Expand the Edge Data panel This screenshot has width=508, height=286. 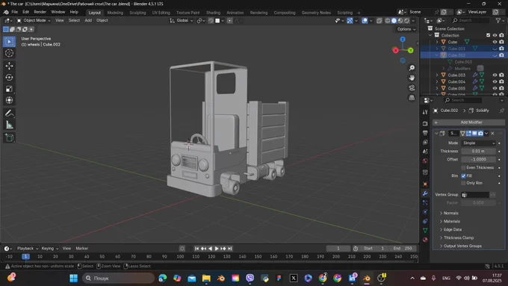tap(452, 229)
